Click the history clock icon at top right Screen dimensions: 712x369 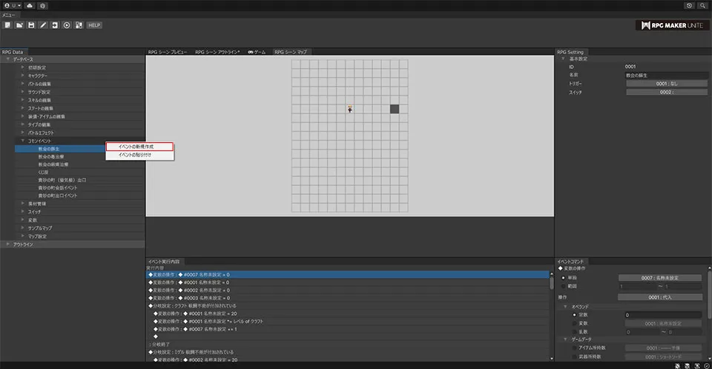689,5
